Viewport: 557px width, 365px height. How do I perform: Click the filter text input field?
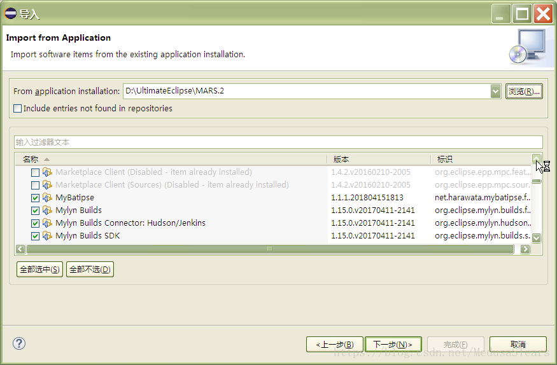(279, 142)
